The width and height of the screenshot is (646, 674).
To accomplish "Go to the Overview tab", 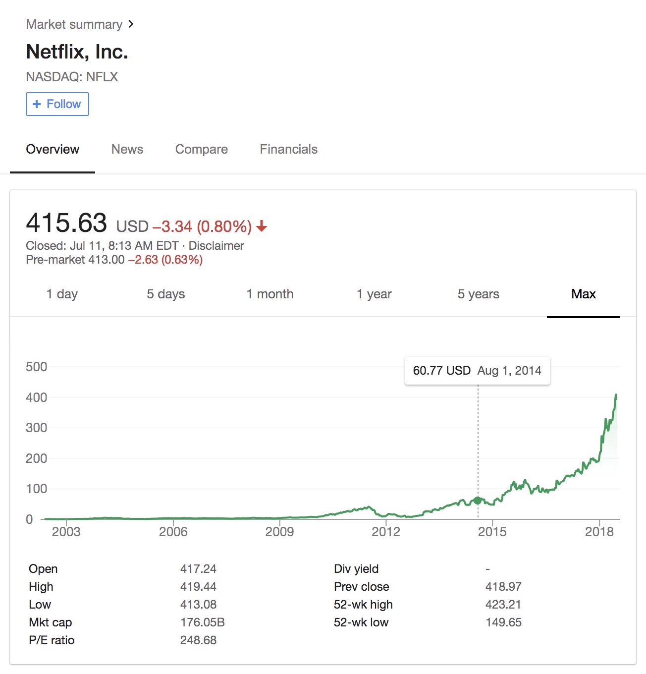I will (x=53, y=149).
